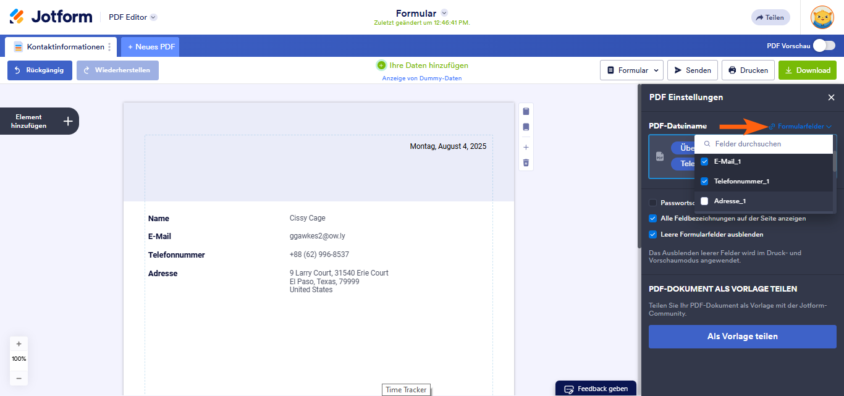Click the Cissy Cage value
The width and height of the screenshot is (844, 396).
(307, 218)
